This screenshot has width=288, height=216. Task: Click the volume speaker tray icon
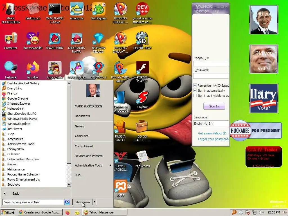pyautogui.click(x=261, y=212)
